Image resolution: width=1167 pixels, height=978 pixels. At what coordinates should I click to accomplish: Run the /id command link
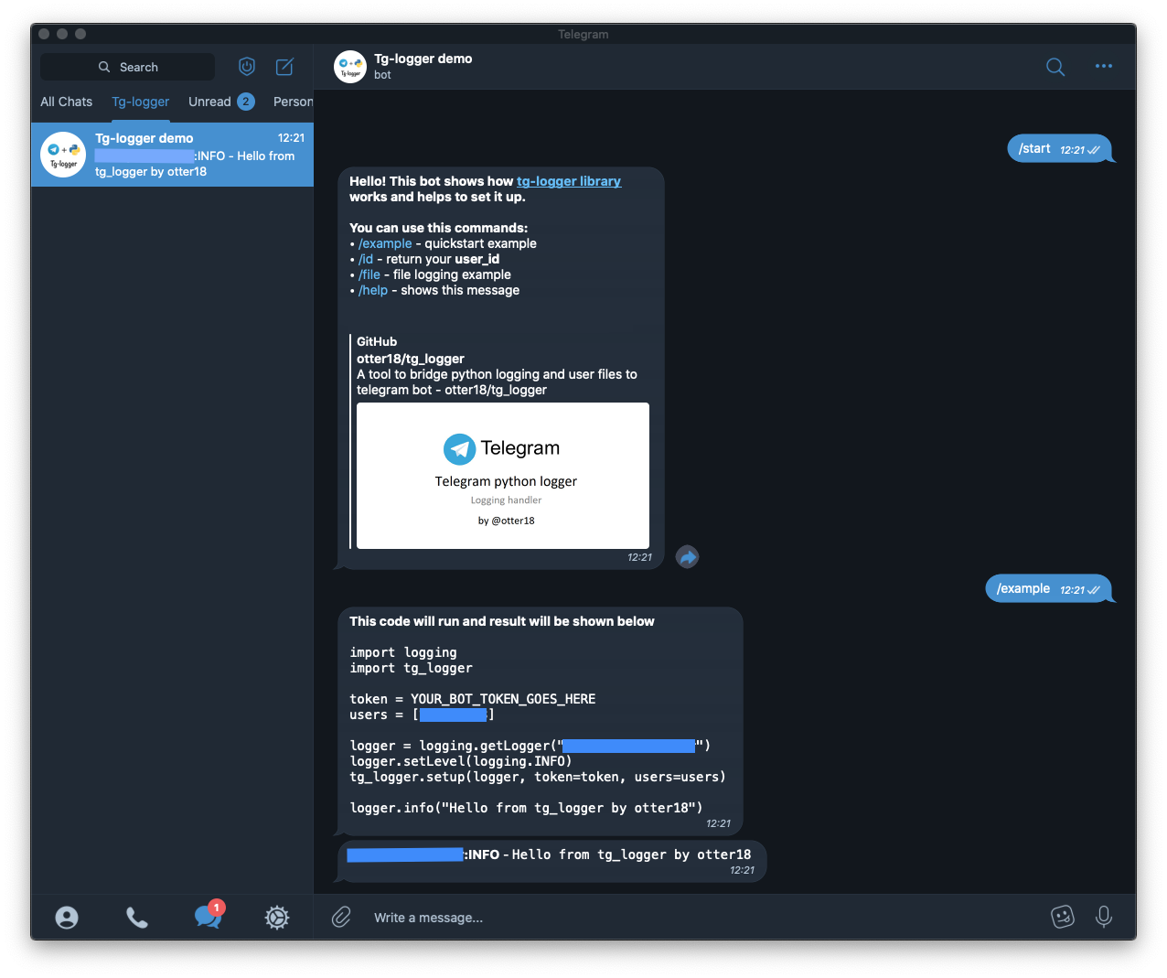click(x=366, y=259)
